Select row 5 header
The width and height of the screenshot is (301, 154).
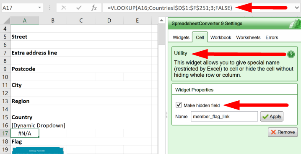(x=5, y=37)
